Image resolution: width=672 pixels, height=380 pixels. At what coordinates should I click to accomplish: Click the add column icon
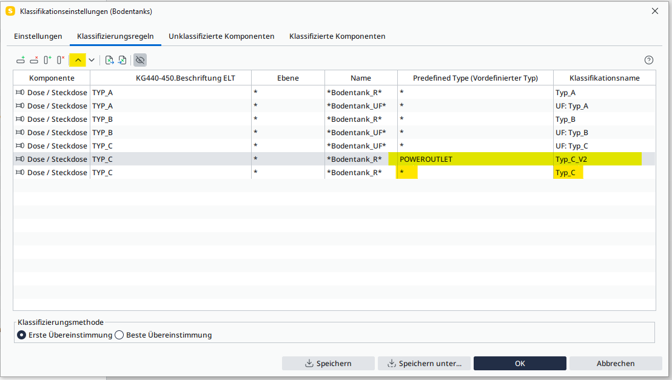click(47, 60)
